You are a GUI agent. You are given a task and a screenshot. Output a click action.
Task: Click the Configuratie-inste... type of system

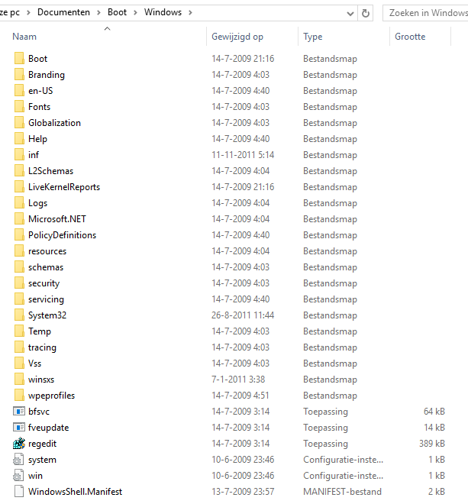tap(344, 460)
